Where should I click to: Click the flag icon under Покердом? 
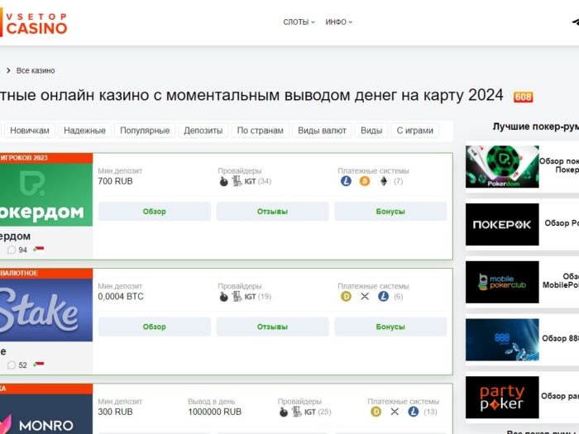tap(39, 249)
